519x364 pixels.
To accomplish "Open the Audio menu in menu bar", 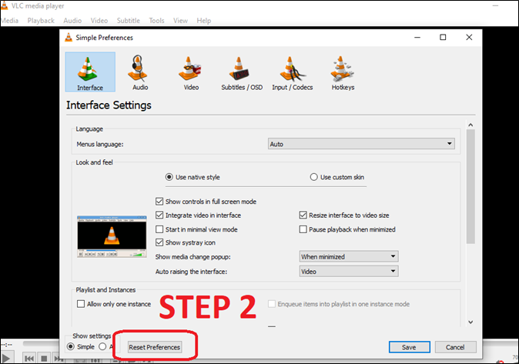I will [x=72, y=21].
